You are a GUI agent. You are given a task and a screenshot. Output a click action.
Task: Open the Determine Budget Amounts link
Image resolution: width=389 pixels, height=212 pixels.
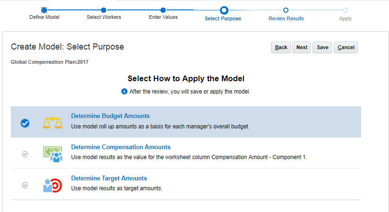click(110, 116)
